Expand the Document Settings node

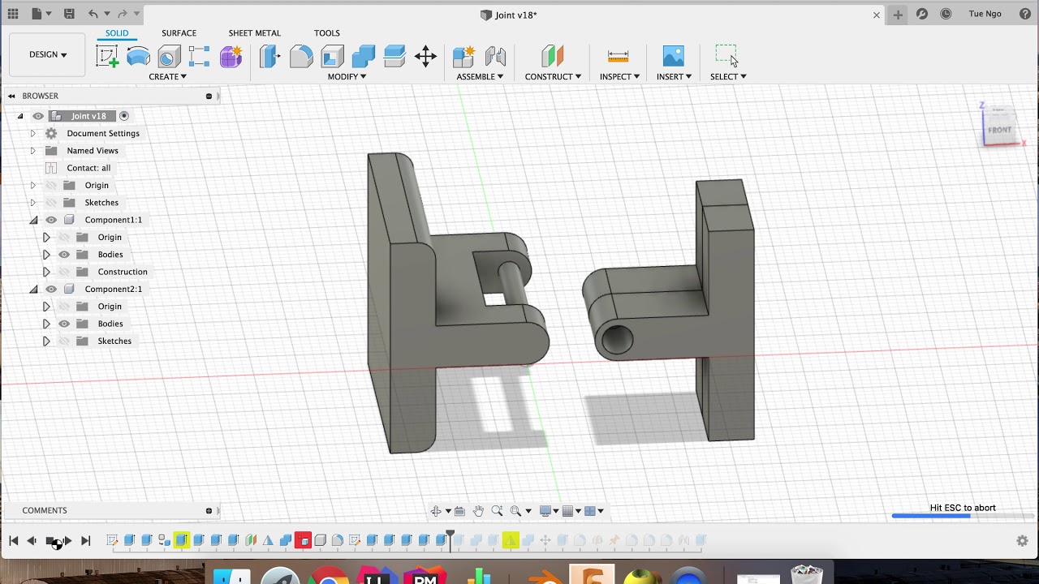[33, 133]
